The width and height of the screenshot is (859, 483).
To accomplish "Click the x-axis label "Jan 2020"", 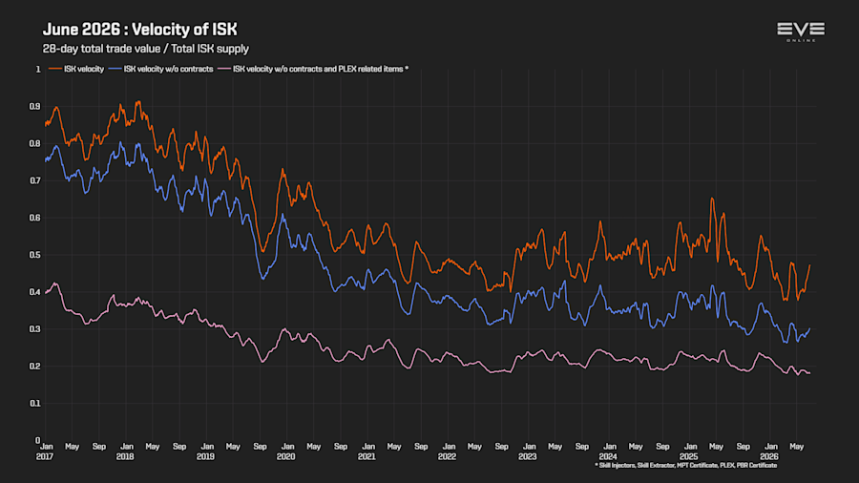I will [x=286, y=451].
